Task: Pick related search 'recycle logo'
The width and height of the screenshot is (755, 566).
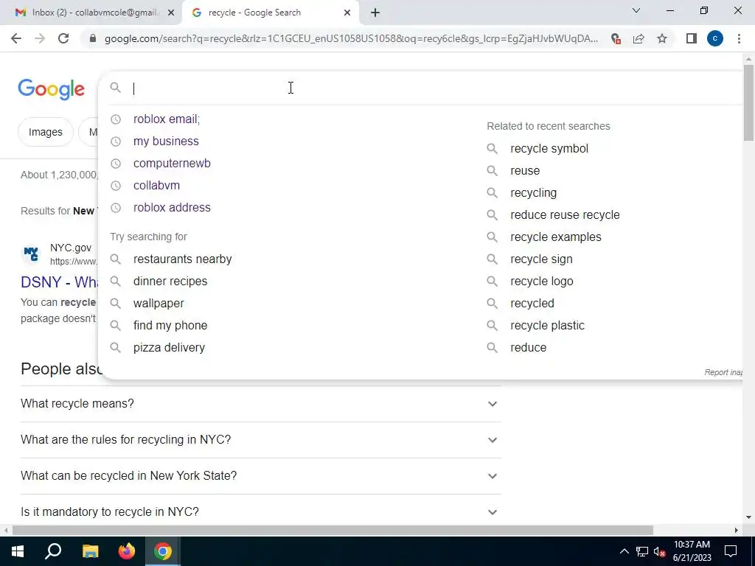Action: click(542, 282)
